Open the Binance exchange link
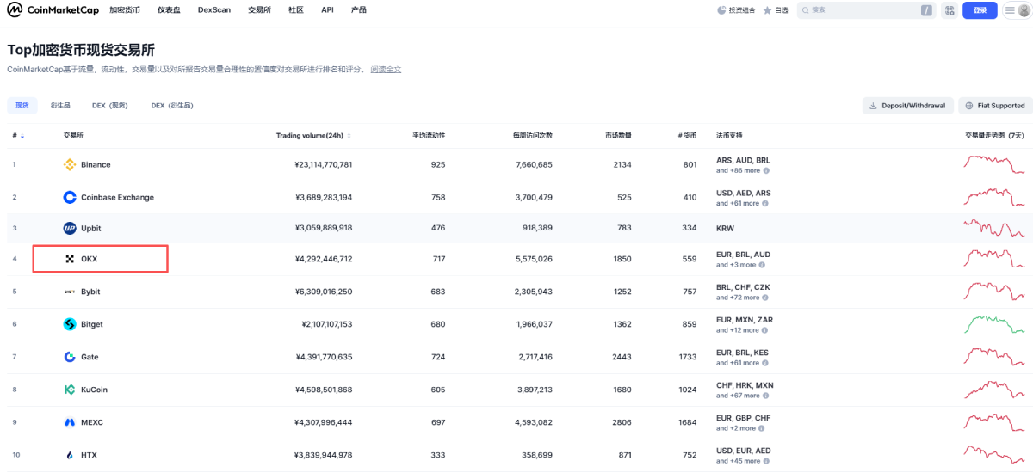 [x=96, y=164]
